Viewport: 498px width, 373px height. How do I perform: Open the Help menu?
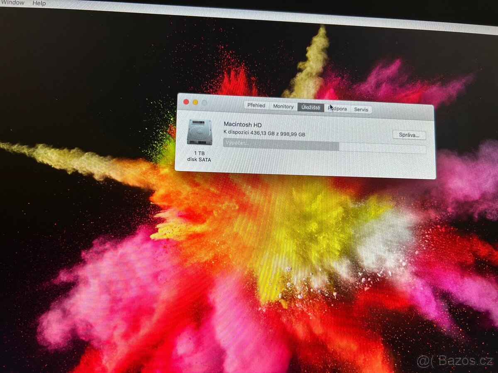coord(39,3)
